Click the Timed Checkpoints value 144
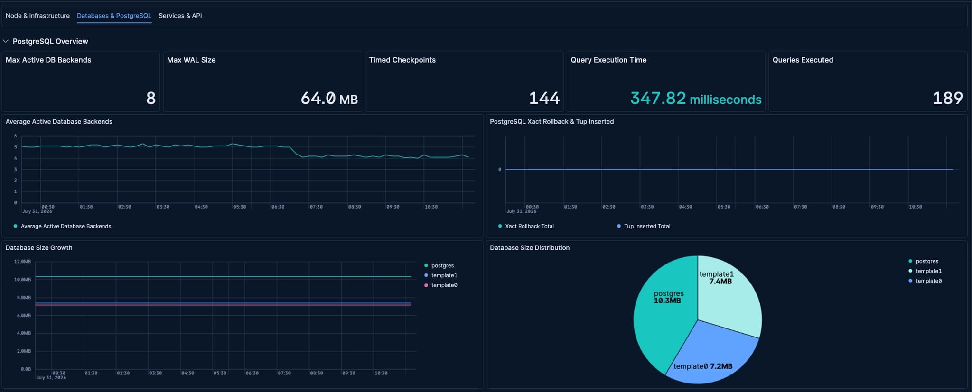This screenshot has width=972, height=392. (544, 98)
